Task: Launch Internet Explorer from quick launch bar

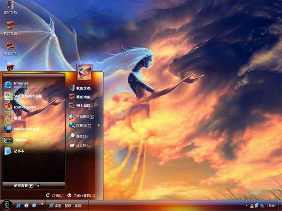Action: coord(18,206)
